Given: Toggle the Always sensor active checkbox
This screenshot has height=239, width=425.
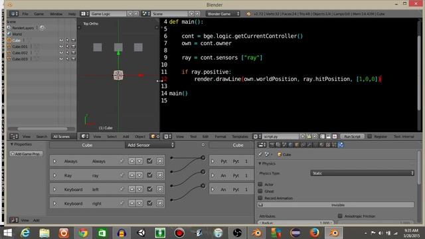Looking at the screenshot, I should click(149, 161).
